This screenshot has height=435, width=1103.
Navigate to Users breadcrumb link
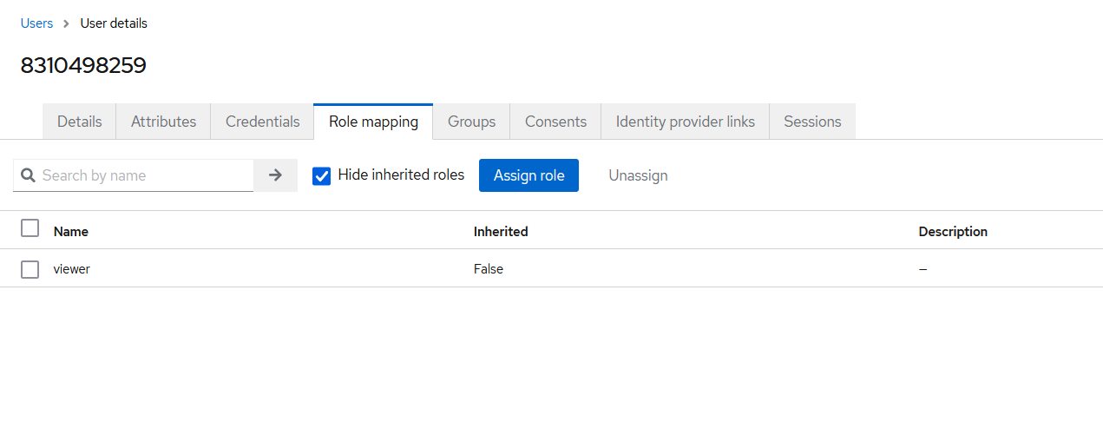(36, 23)
